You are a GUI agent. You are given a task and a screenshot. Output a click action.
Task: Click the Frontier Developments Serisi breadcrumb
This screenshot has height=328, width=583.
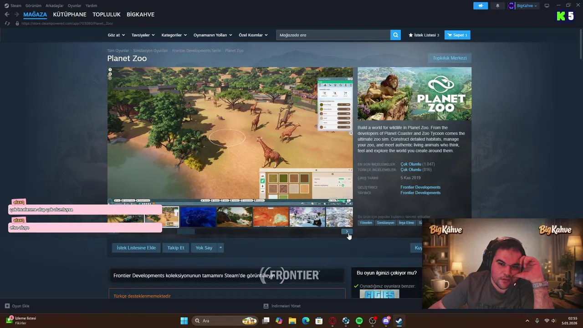[x=196, y=51]
